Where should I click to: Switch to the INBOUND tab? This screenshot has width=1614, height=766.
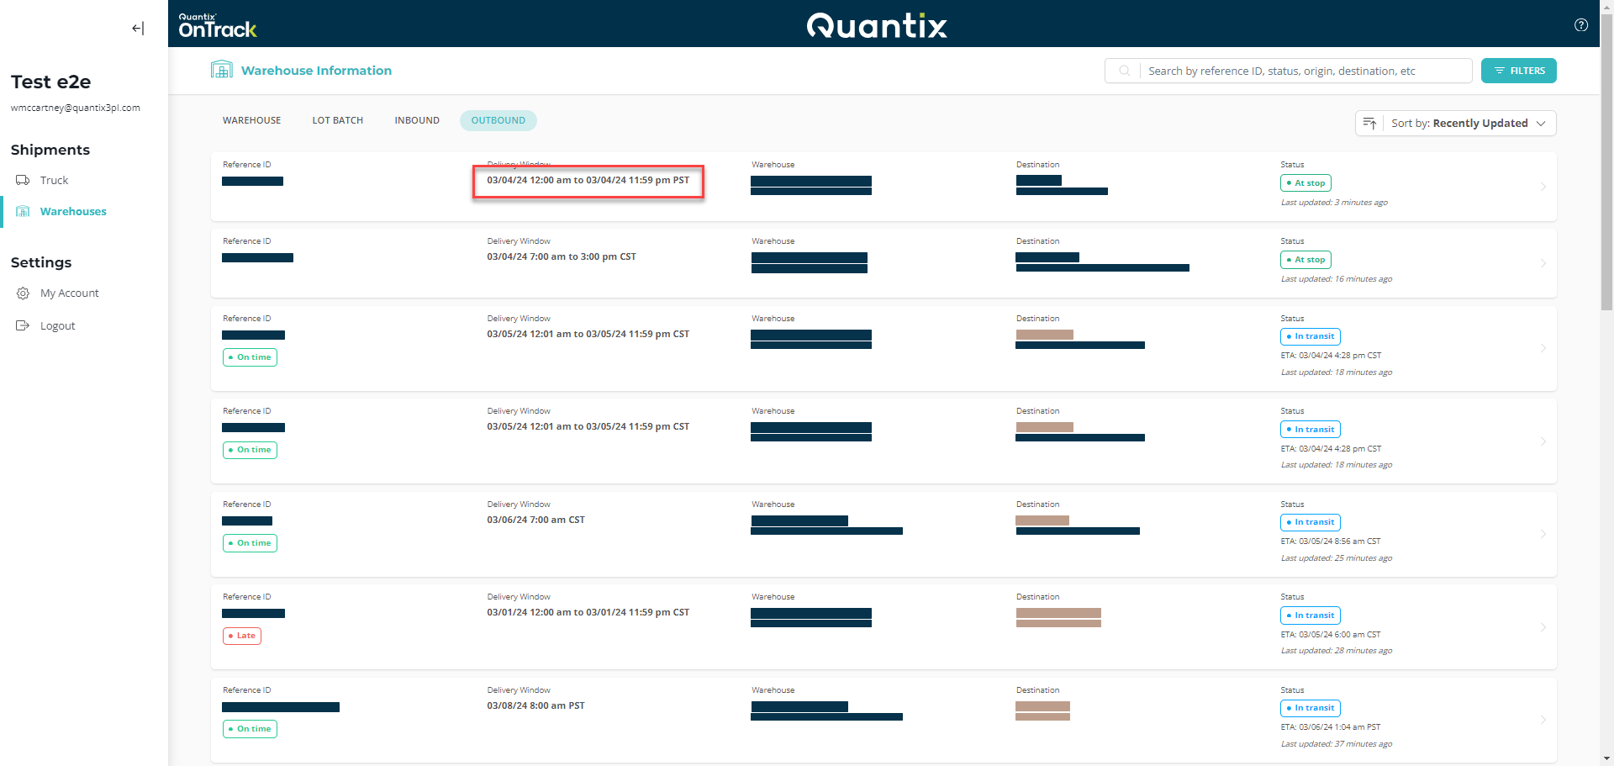(x=417, y=120)
